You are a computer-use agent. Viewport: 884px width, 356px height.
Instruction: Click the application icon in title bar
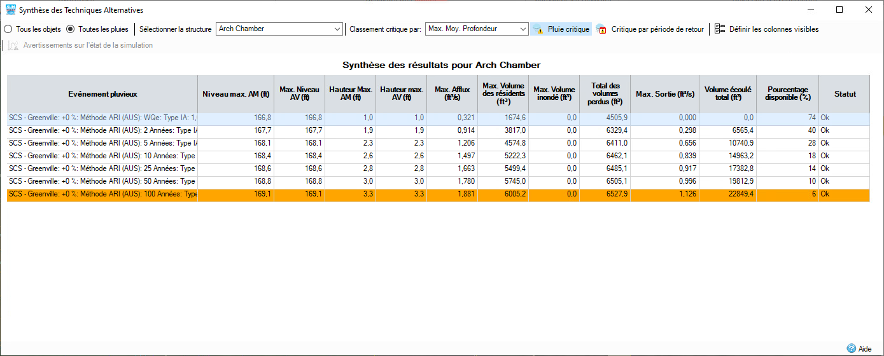coord(10,10)
